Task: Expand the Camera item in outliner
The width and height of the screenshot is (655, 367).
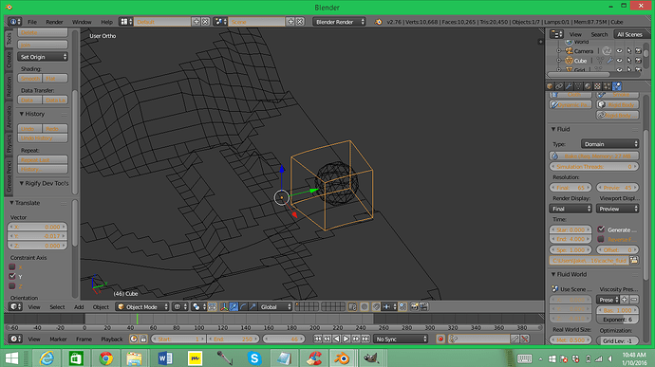Action: pyautogui.click(x=559, y=51)
